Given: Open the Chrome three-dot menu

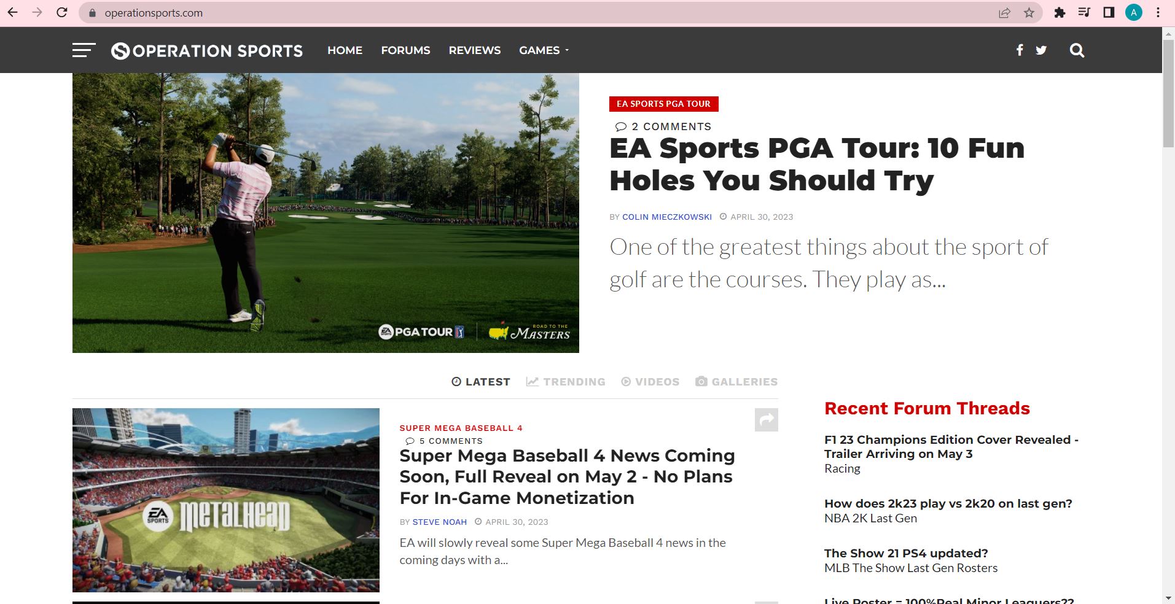Looking at the screenshot, I should pos(1158,12).
